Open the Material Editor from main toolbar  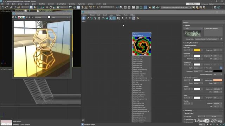(145, 7)
